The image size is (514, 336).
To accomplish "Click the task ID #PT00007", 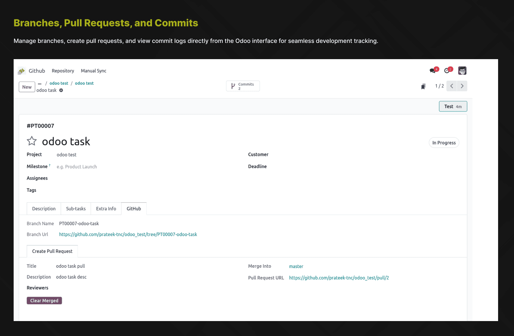I will [x=41, y=126].
